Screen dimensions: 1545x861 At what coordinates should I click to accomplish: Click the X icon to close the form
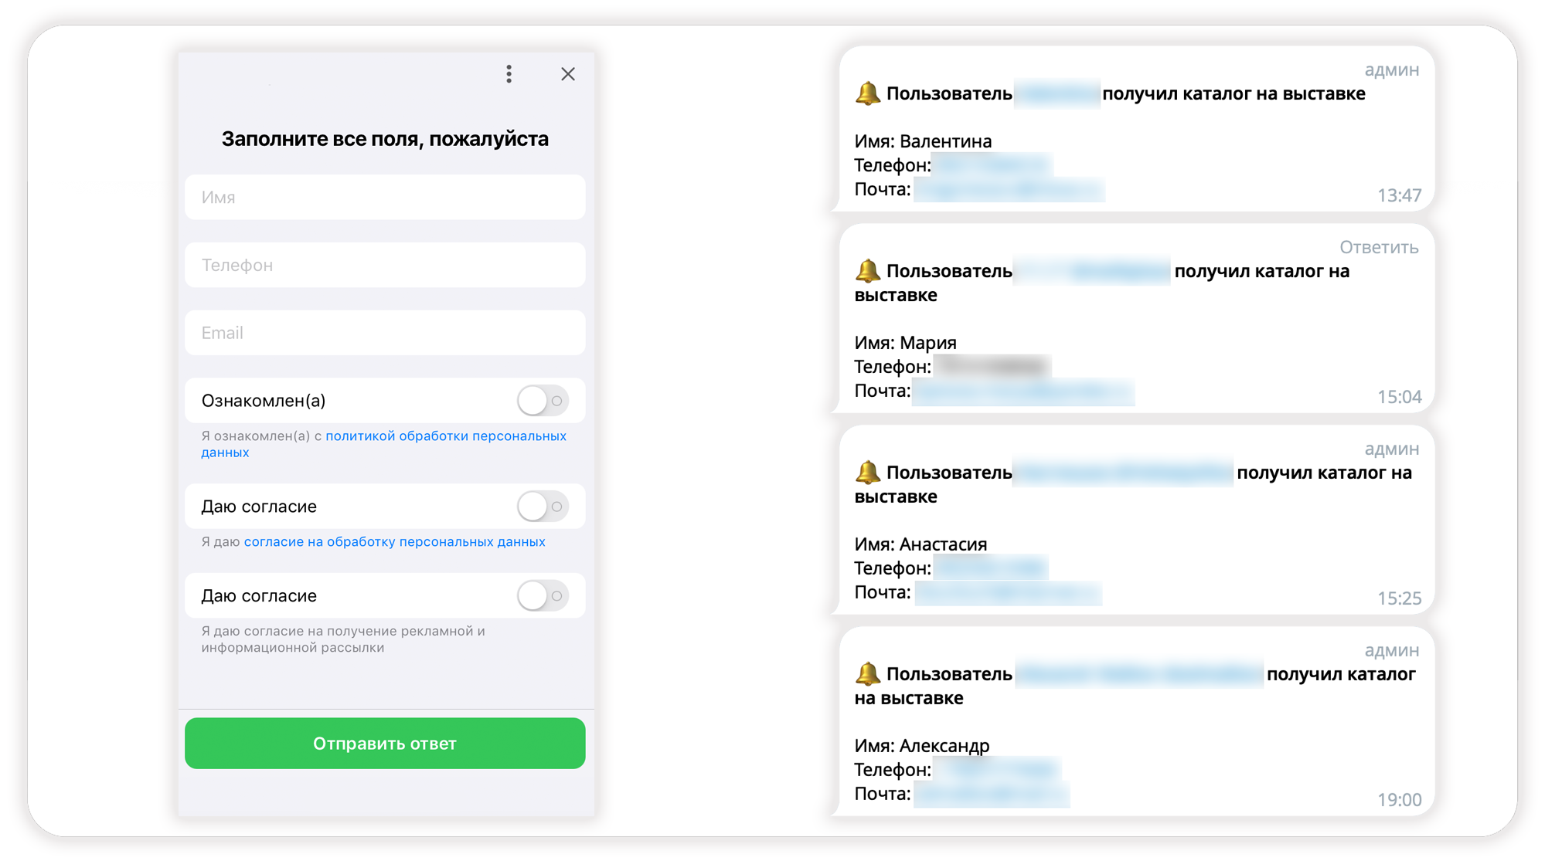click(x=568, y=74)
